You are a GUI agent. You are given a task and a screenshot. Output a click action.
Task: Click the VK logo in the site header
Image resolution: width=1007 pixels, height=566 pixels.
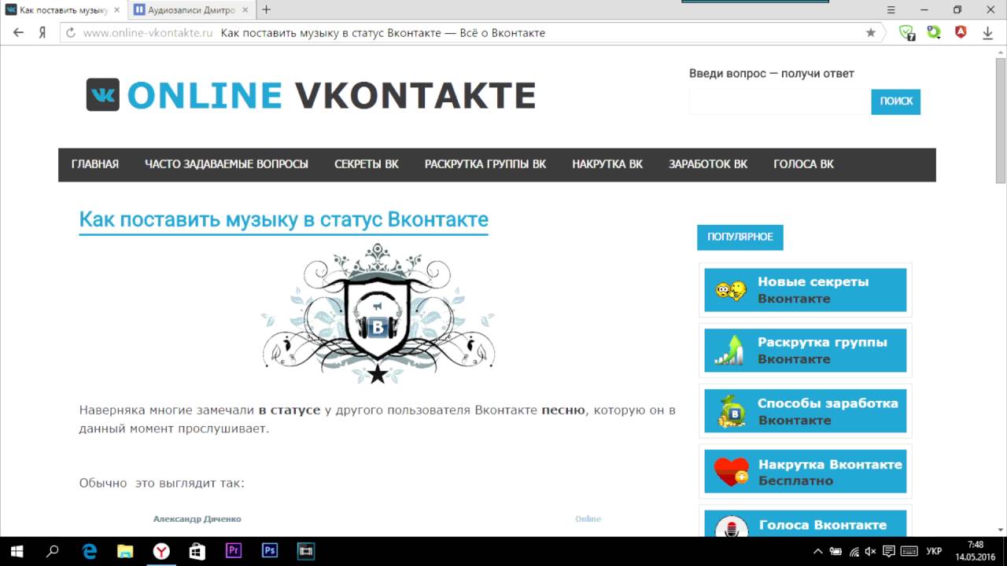tap(103, 94)
